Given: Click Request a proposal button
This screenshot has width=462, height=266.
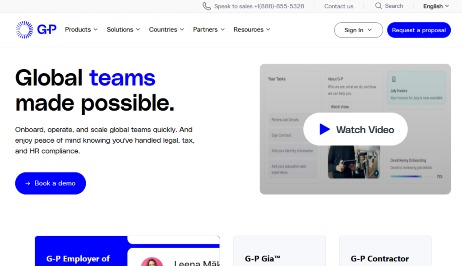Looking at the screenshot, I should tap(419, 30).
